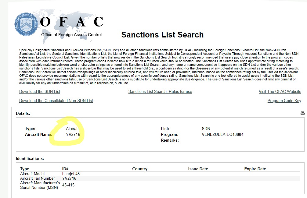Click the Type column header in Identifications
The image size is (307, 198).
[25, 169]
